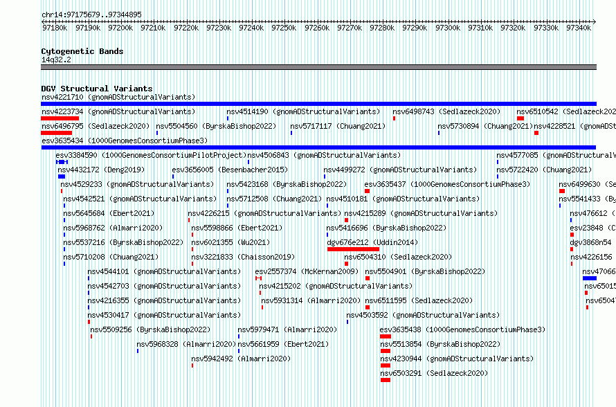Image resolution: width=616 pixels, height=407 pixels.
Task: Open variant nsv4215289 label
Action: coord(421,213)
